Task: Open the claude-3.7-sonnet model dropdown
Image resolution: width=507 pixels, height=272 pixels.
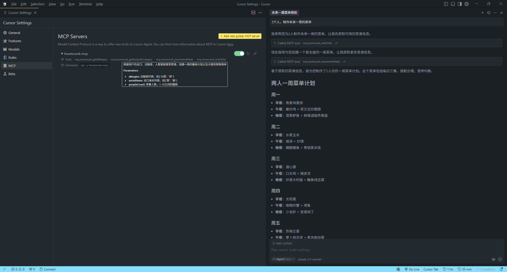Action: pyautogui.click(x=310, y=259)
